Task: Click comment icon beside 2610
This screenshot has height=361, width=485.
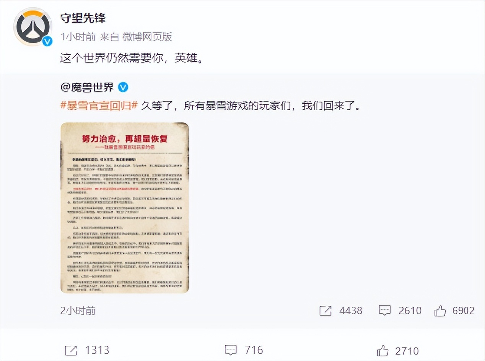Action: point(384,311)
